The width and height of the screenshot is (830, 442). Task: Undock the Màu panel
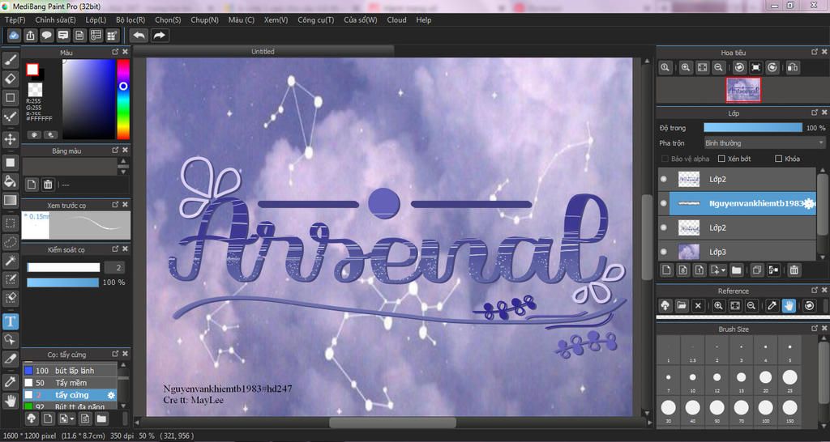(x=115, y=52)
